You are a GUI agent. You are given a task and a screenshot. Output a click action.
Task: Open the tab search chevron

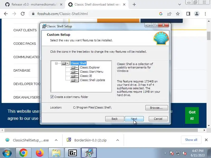point(180,4)
